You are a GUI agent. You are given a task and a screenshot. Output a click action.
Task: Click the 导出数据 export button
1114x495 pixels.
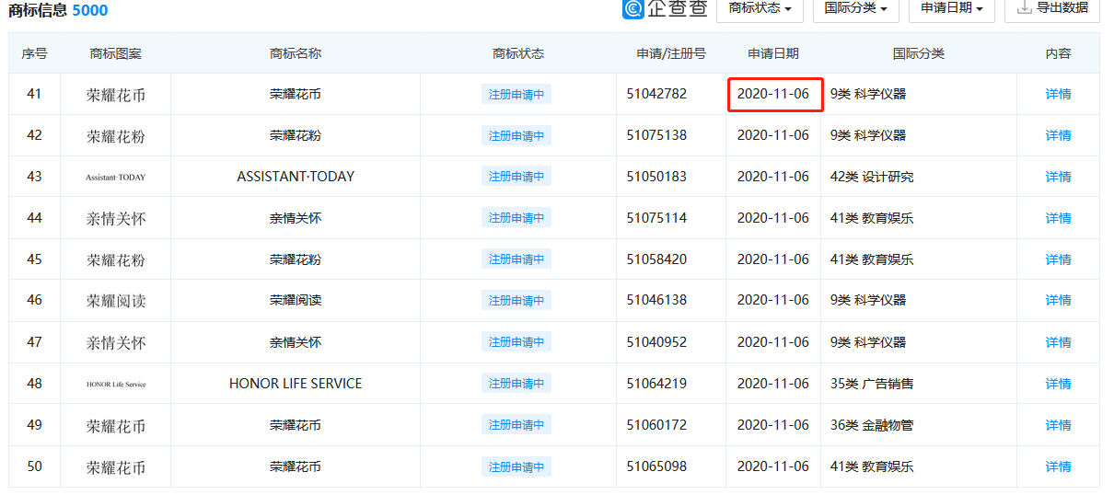click(x=1052, y=8)
